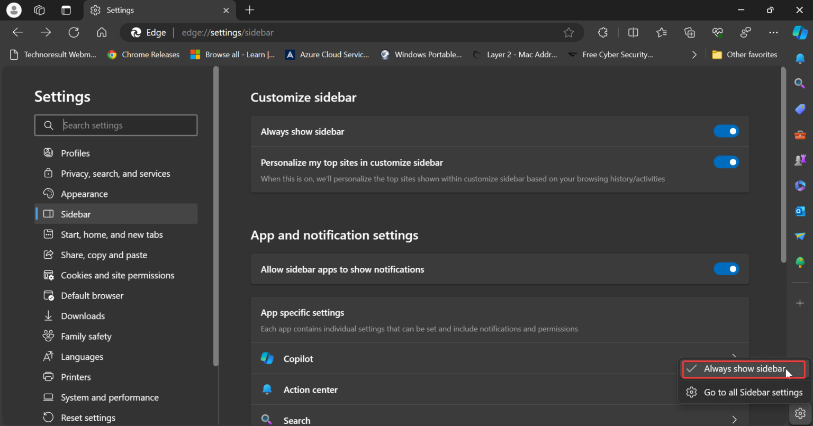
Task: Open the Outlook icon in the sidebar
Action: [x=800, y=211]
